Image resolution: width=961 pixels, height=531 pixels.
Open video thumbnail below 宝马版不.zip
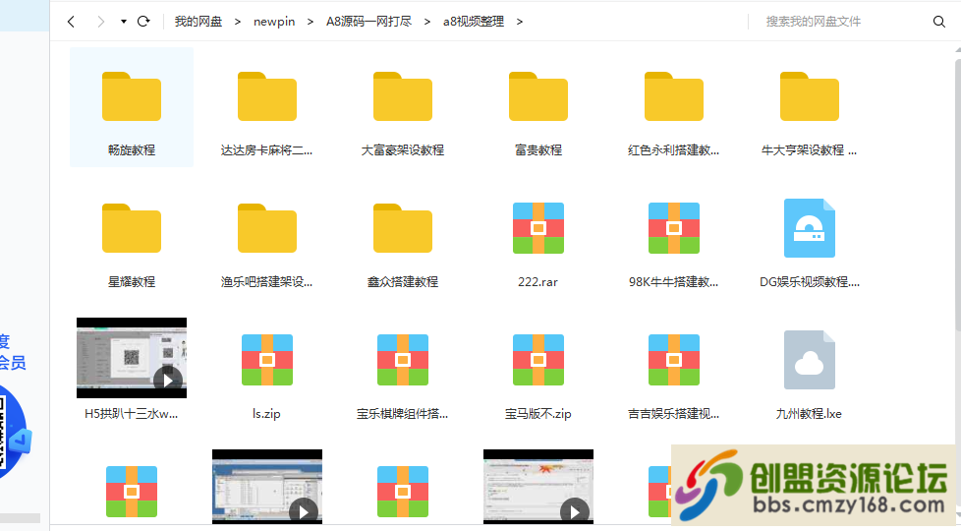(538, 487)
